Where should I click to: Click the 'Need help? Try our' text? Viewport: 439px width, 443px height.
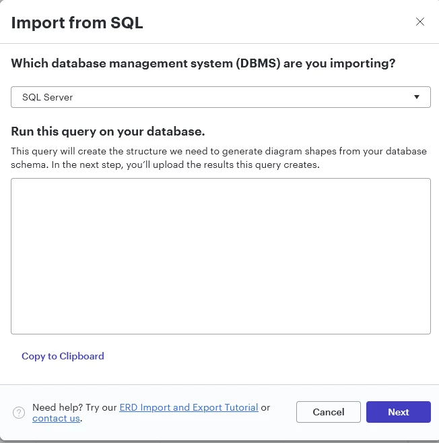click(75, 407)
